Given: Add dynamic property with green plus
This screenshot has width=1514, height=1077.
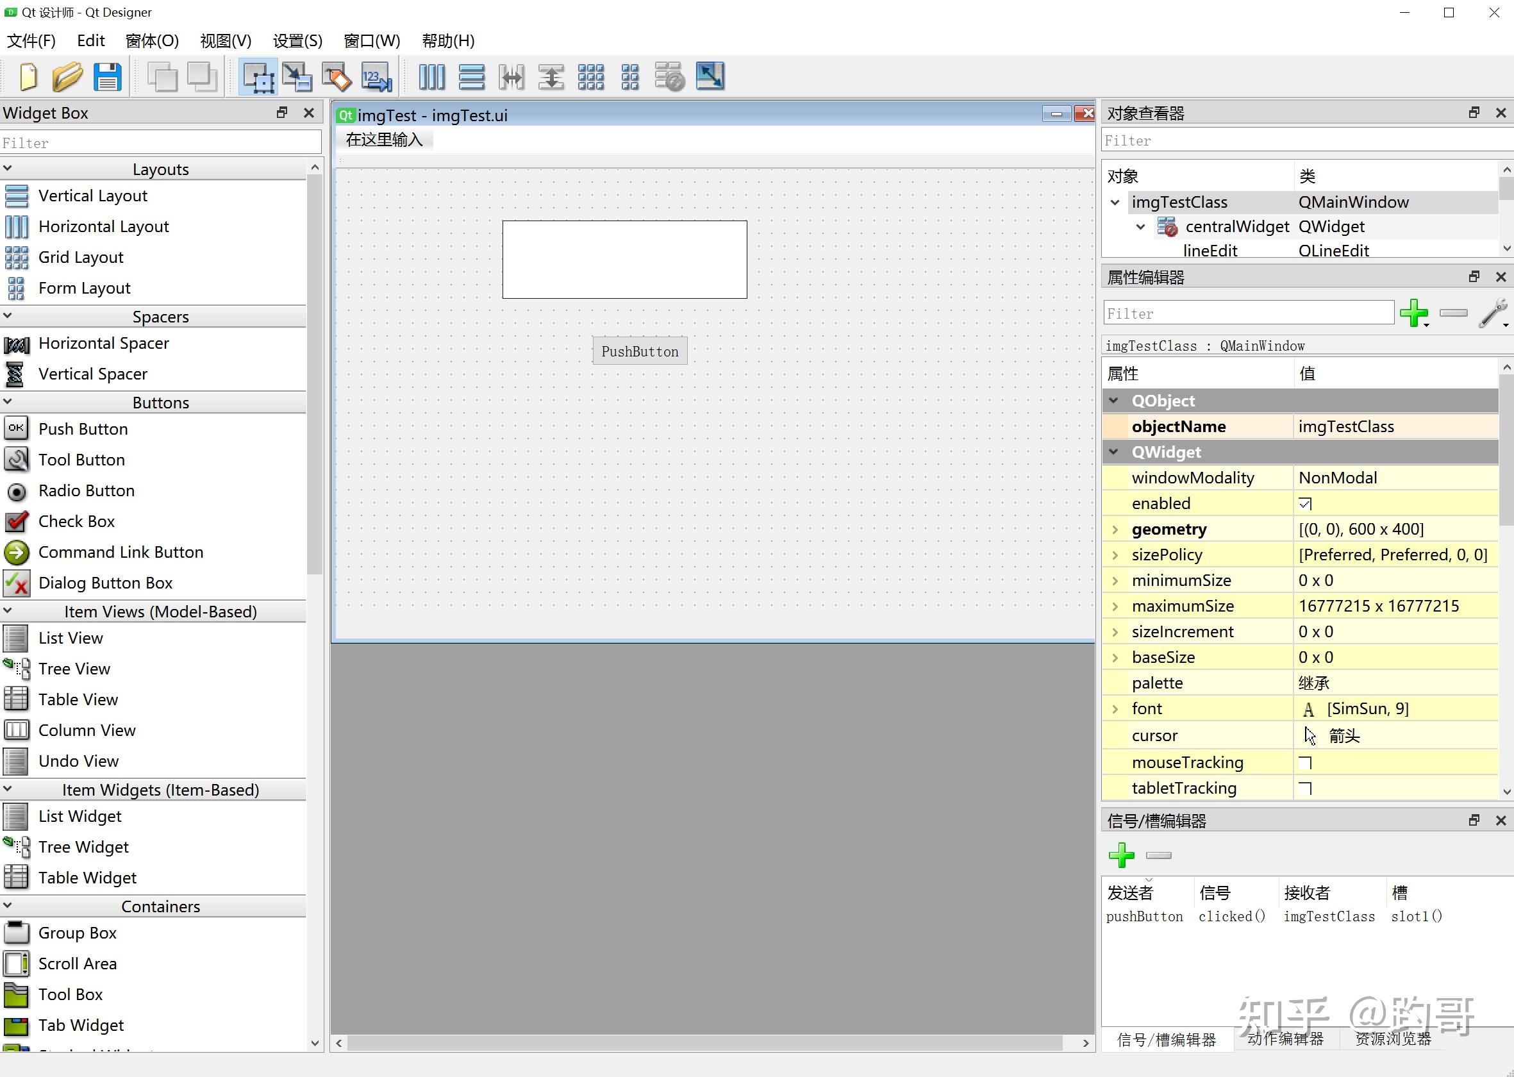Looking at the screenshot, I should pos(1413,313).
